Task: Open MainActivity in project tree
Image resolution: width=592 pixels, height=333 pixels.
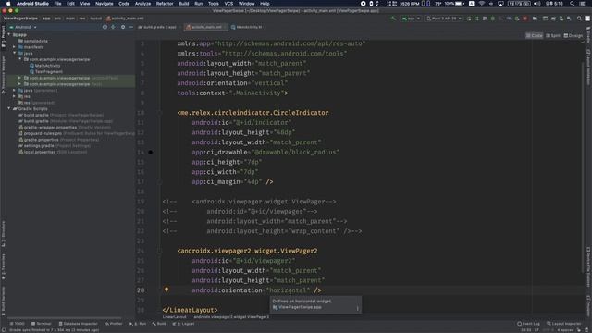Action: click(x=45, y=66)
